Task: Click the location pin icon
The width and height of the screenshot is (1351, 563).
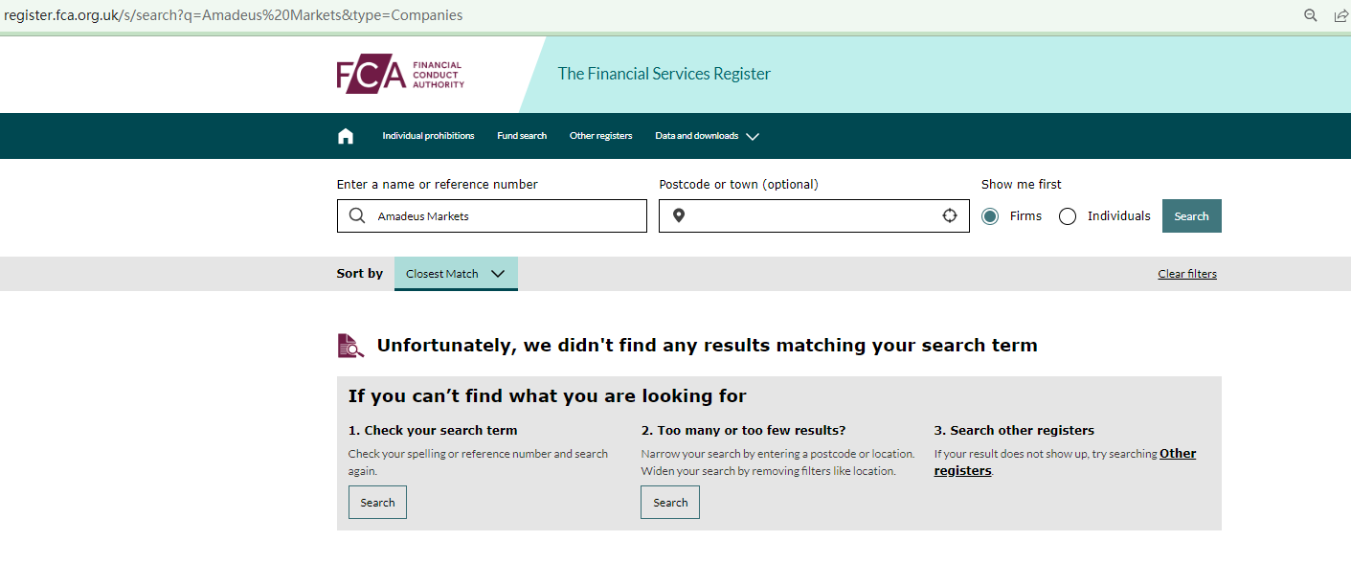Action: pyautogui.click(x=679, y=216)
